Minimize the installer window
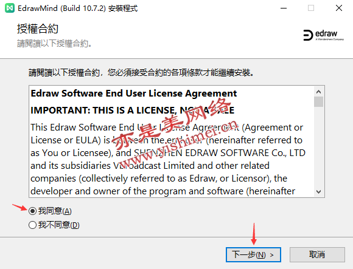The height and width of the screenshot is (269, 353). point(284,8)
